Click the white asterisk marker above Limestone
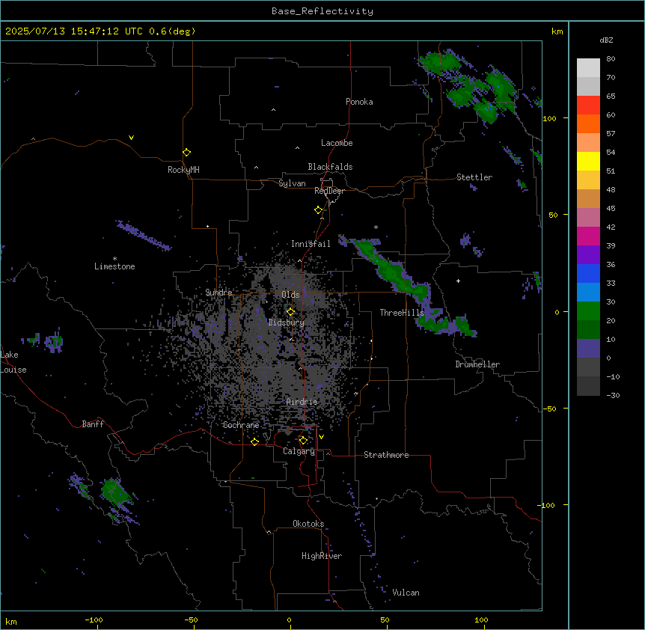This screenshot has width=645, height=630. click(x=114, y=259)
